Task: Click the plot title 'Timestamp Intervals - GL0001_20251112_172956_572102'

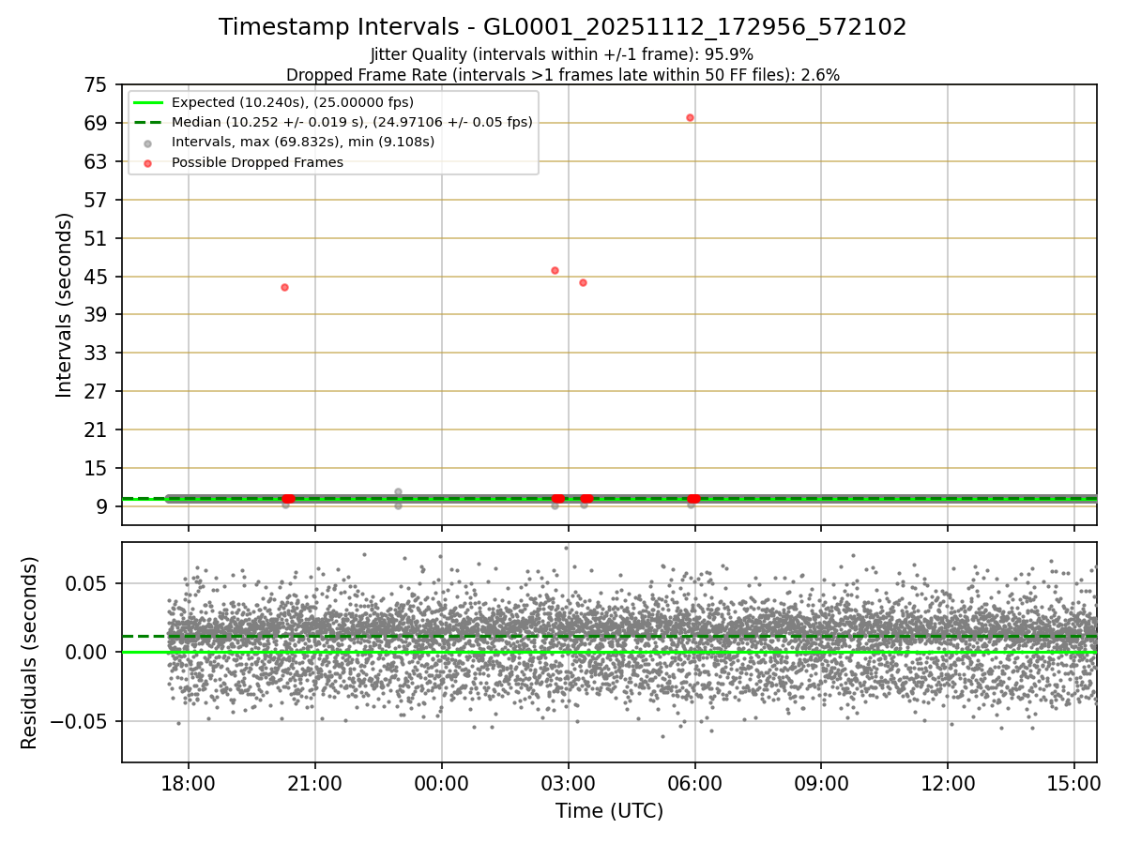Action: (563, 27)
